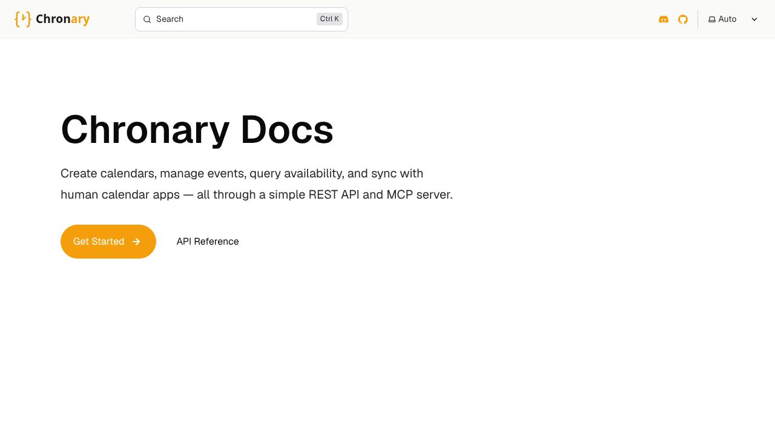Click the Ctrl K shortcut badge

tap(329, 19)
